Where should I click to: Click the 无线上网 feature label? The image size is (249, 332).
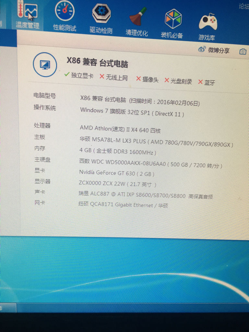click(x=117, y=77)
